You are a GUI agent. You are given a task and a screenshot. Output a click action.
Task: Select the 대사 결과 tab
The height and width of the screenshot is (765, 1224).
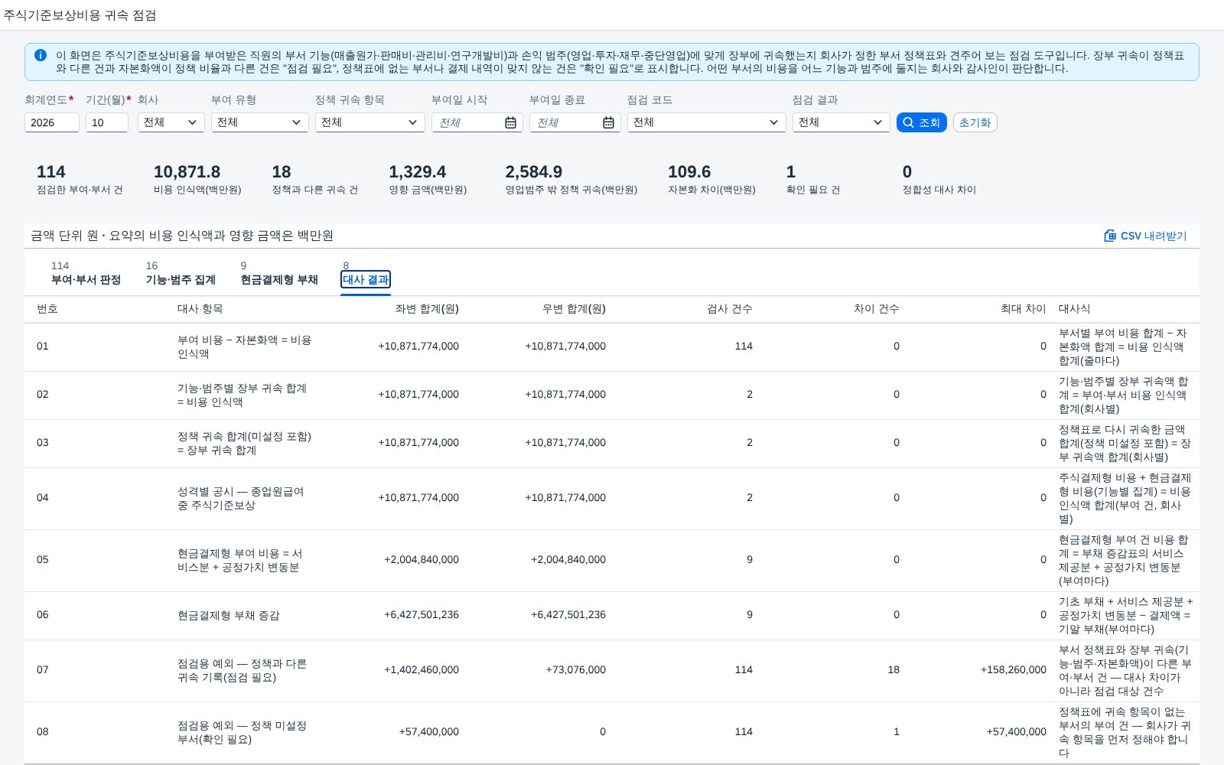366,279
